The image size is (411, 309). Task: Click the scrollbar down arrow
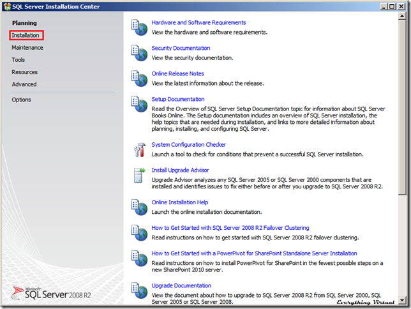pos(402,300)
